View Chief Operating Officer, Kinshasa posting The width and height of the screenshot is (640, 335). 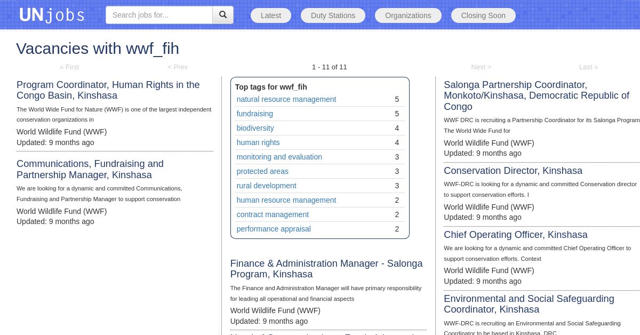point(516,235)
